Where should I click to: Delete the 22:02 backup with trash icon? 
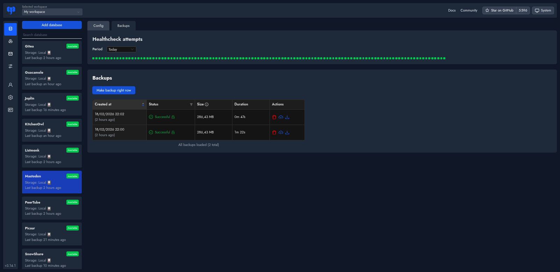click(x=274, y=117)
